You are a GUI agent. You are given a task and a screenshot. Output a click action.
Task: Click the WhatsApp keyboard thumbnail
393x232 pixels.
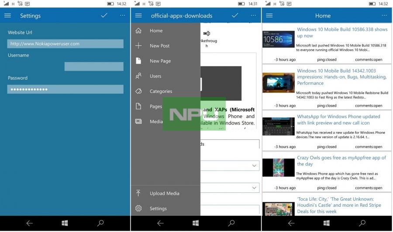279,126
